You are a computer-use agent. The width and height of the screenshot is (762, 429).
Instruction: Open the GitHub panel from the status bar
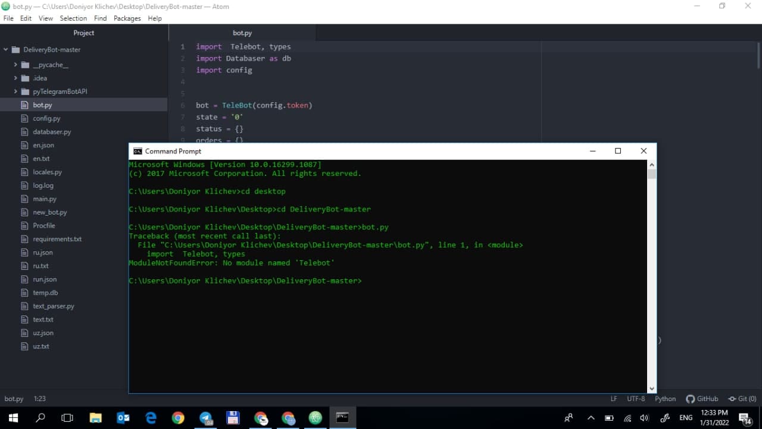pyautogui.click(x=702, y=399)
